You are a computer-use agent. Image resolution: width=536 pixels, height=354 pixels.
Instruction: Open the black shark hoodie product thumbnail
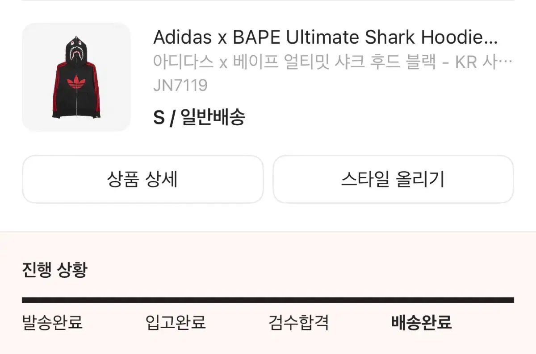click(x=76, y=77)
